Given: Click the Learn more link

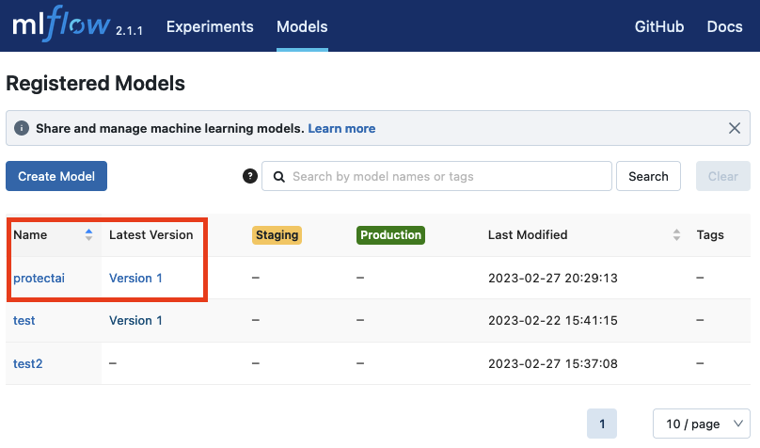Looking at the screenshot, I should tap(341, 128).
